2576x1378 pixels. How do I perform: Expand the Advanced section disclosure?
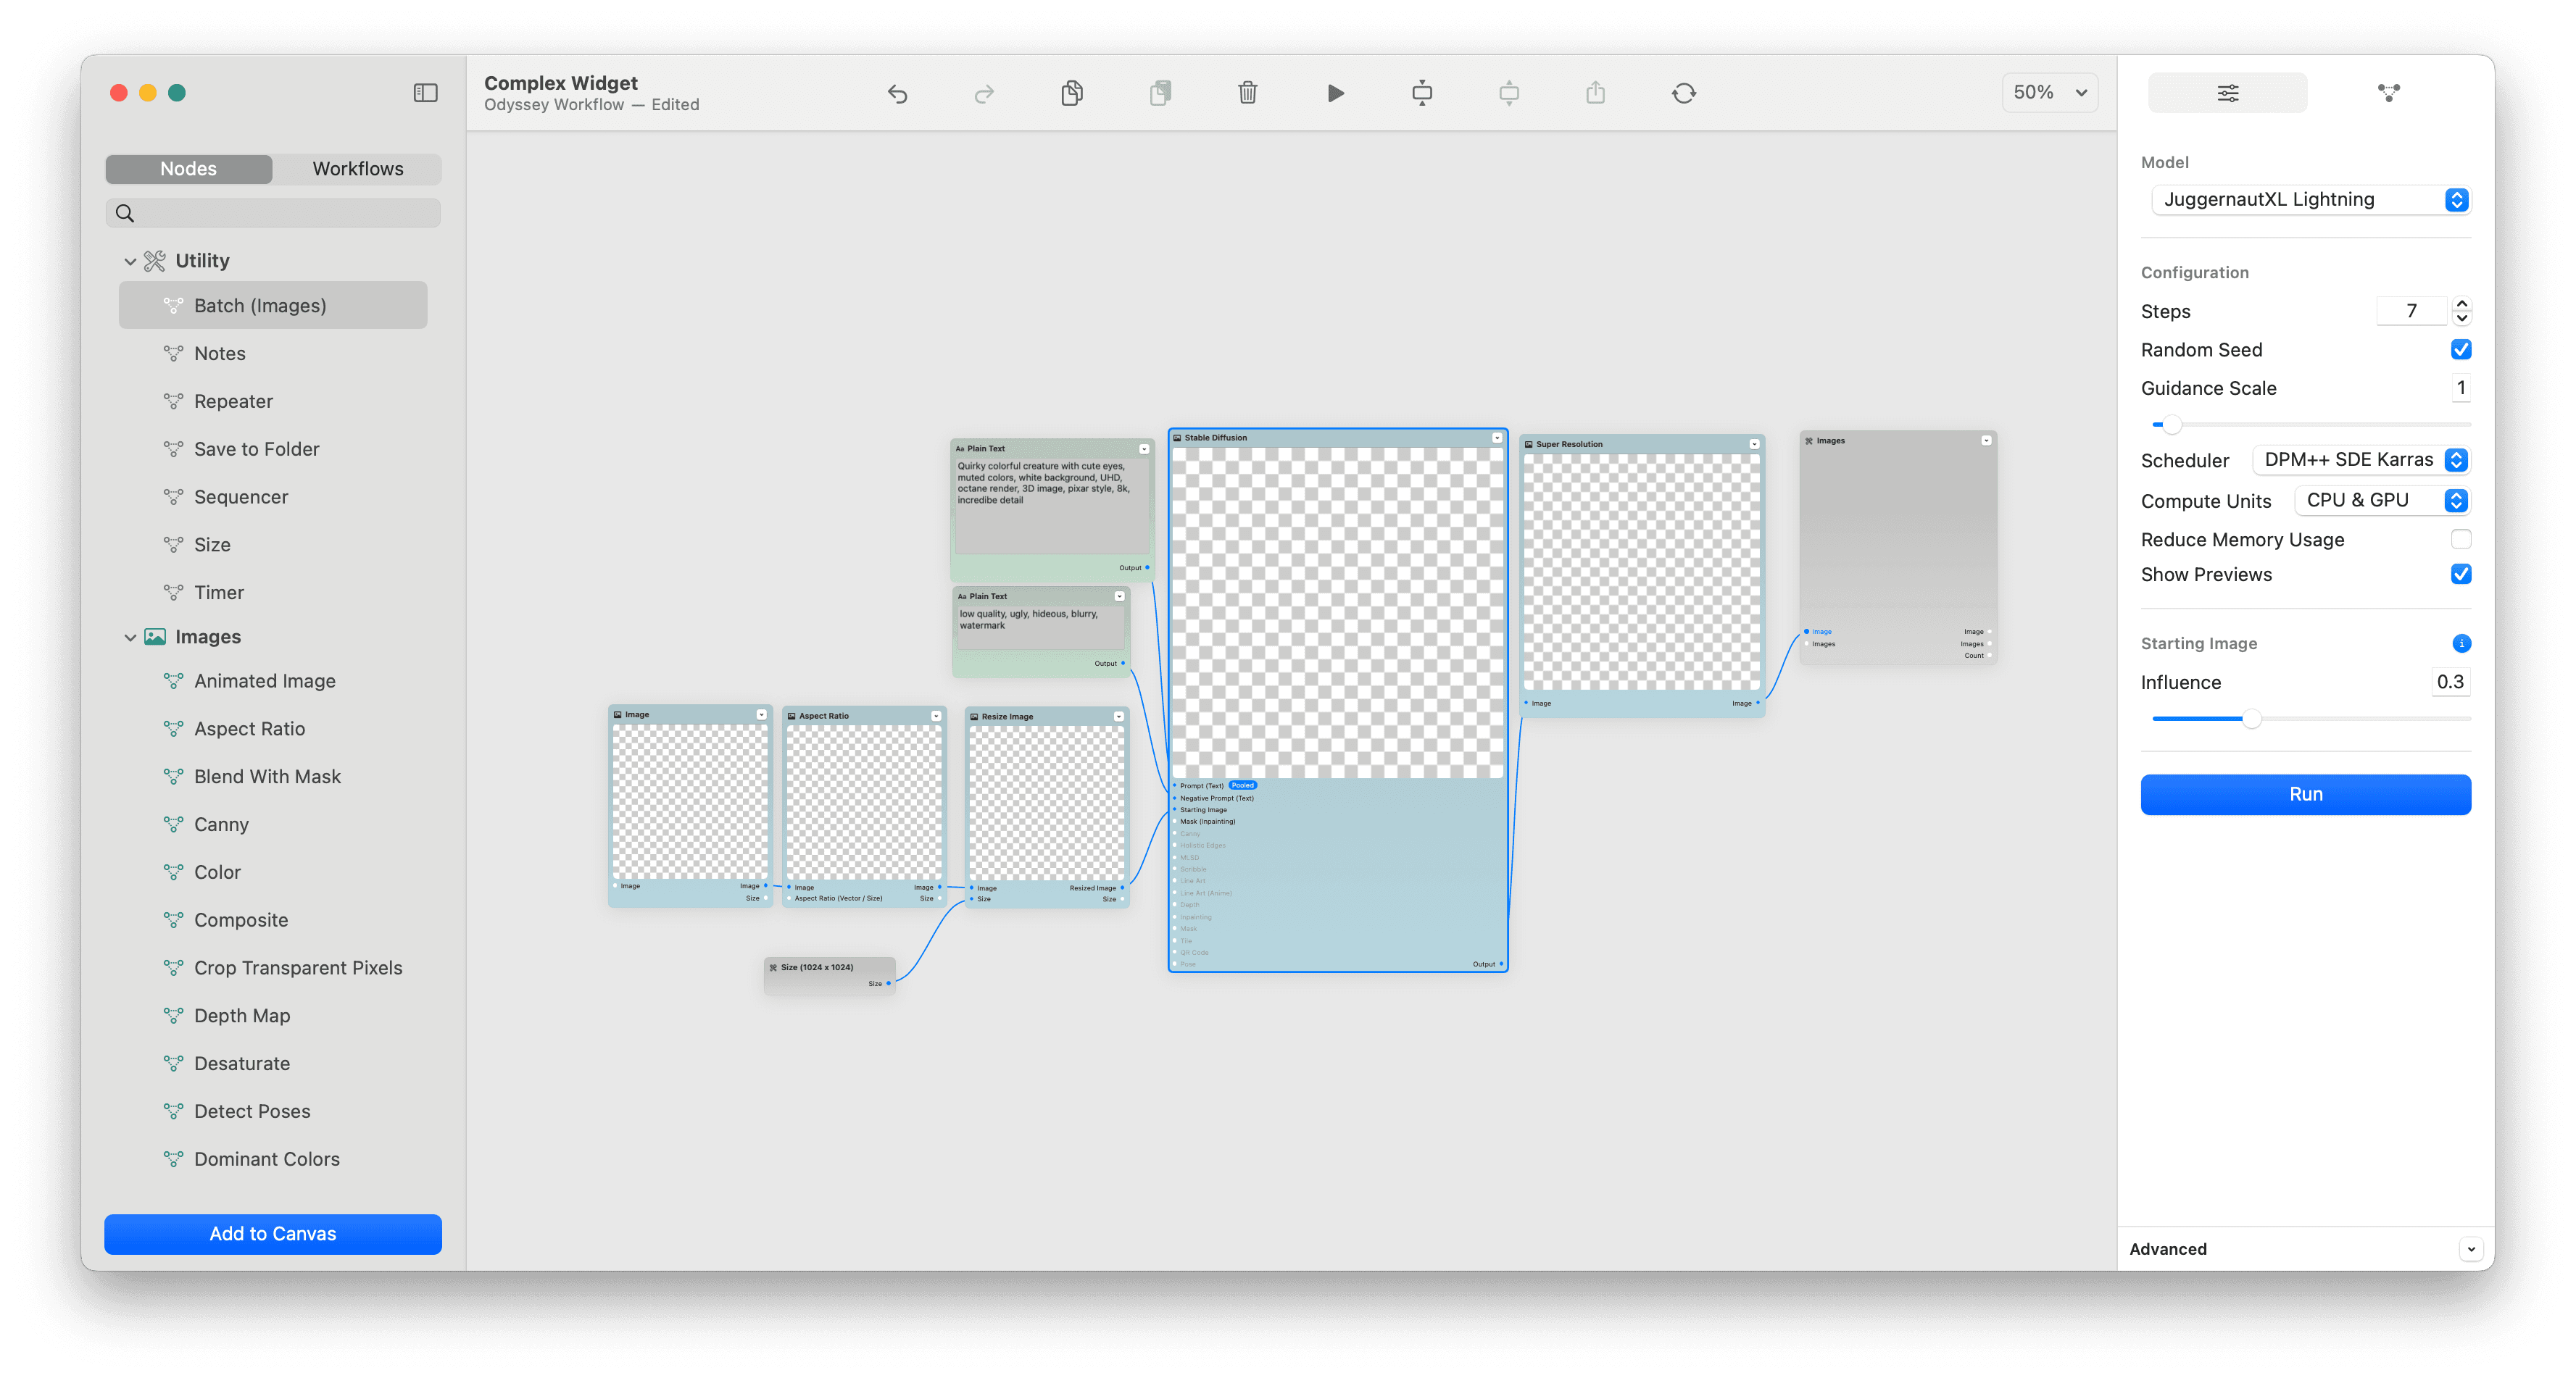click(x=2460, y=1248)
